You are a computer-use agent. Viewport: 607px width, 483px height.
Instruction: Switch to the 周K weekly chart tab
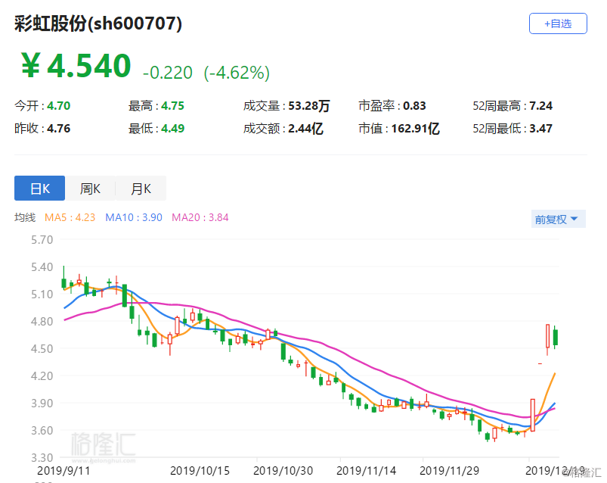click(90, 189)
